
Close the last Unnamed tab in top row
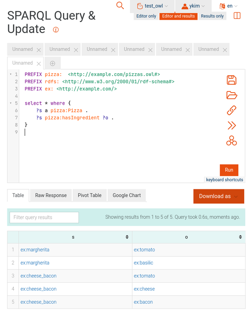coord(225,50)
